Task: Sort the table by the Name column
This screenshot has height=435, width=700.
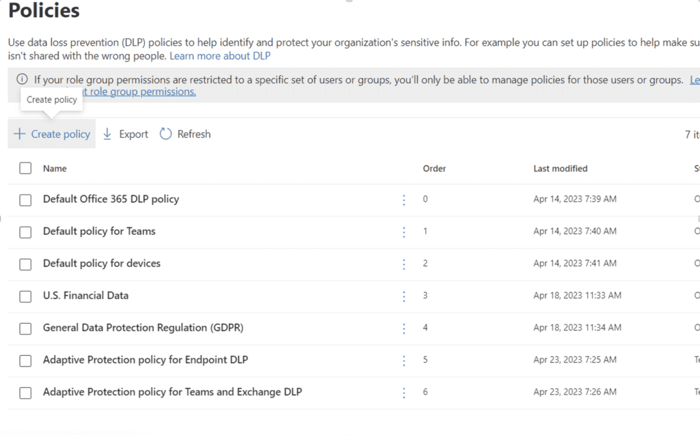Action: pos(55,168)
